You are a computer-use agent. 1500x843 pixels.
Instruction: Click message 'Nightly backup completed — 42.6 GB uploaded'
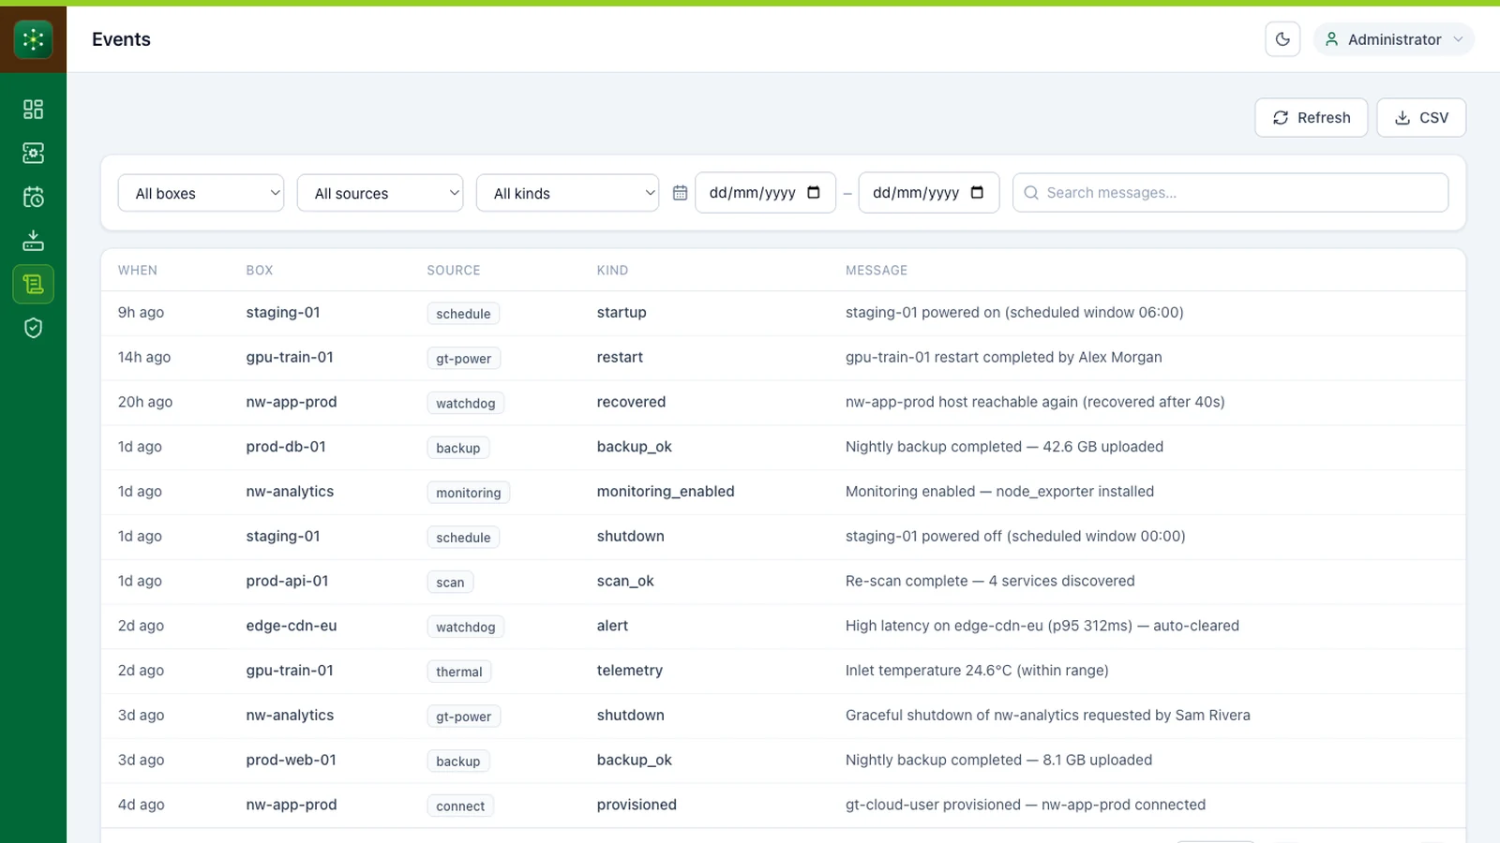[x=1004, y=447]
